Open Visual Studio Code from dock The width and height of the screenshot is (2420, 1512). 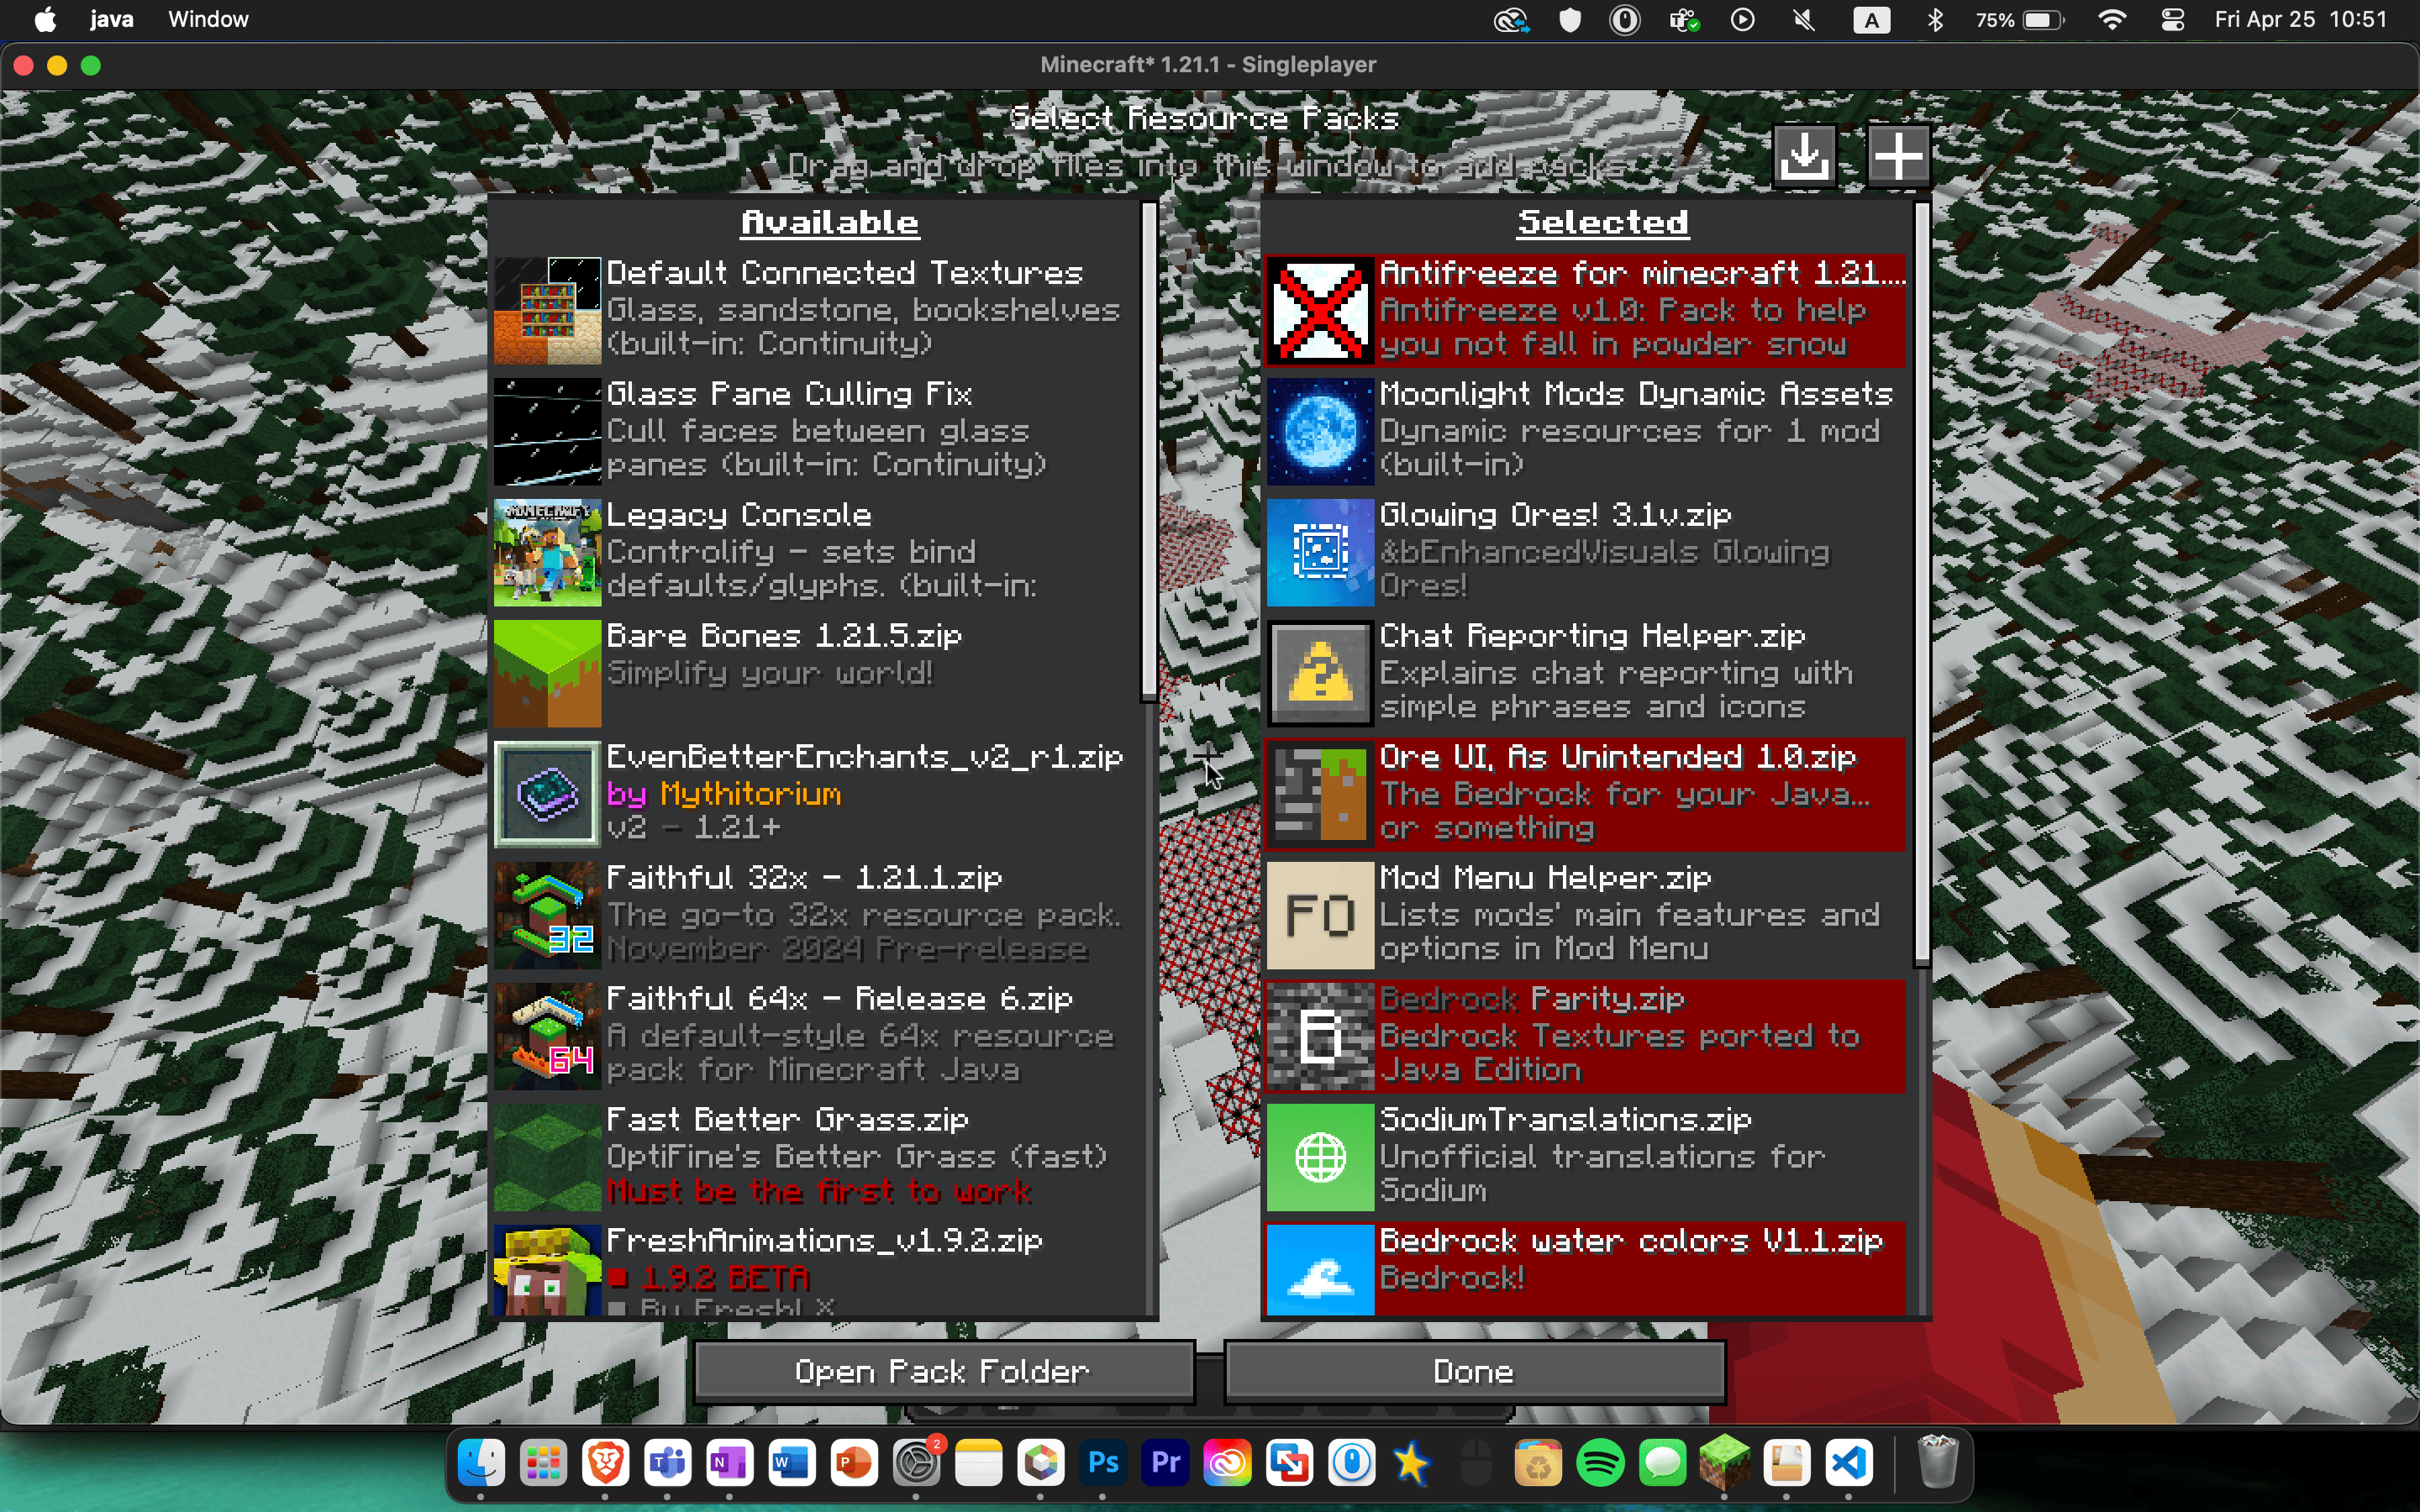click(1849, 1464)
